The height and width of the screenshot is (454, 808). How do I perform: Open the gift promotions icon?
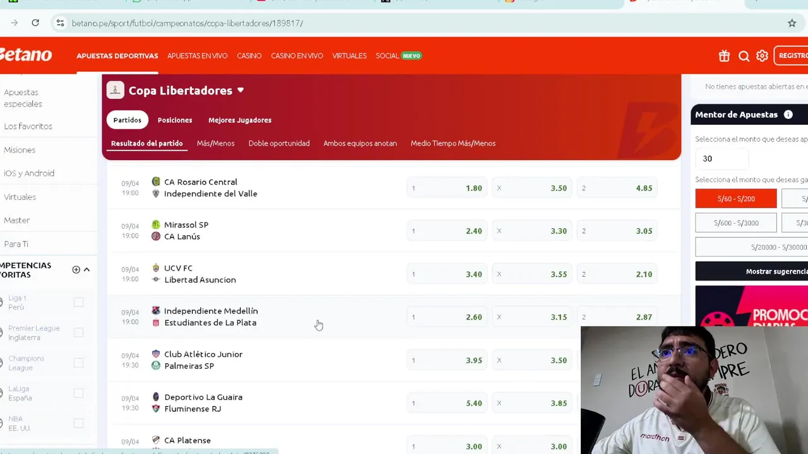tap(724, 56)
